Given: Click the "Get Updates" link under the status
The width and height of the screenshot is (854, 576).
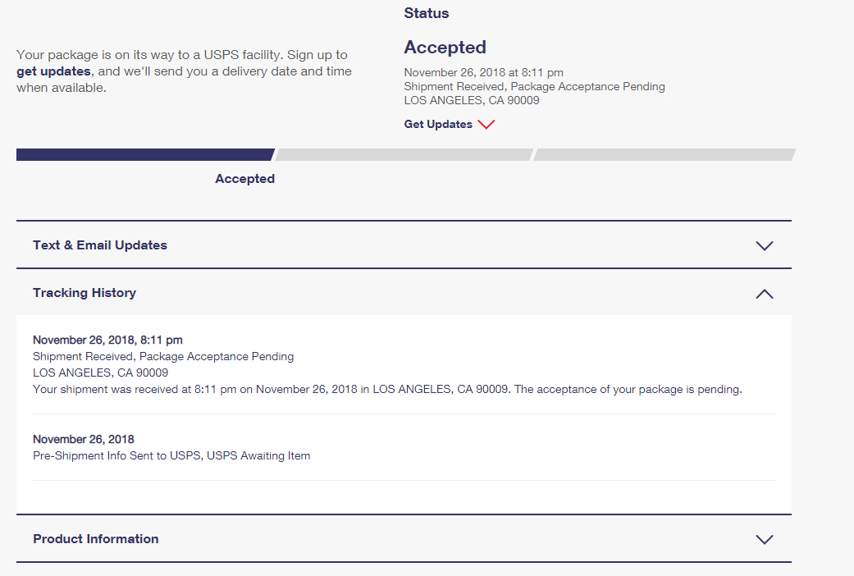Looking at the screenshot, I should point(438,125).
